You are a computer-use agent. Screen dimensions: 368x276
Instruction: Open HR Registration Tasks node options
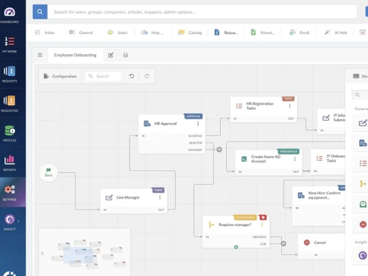pyautogui.click(x=290, y=106)
